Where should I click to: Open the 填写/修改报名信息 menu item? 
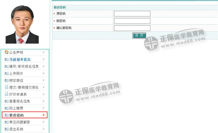coord(24,66)
